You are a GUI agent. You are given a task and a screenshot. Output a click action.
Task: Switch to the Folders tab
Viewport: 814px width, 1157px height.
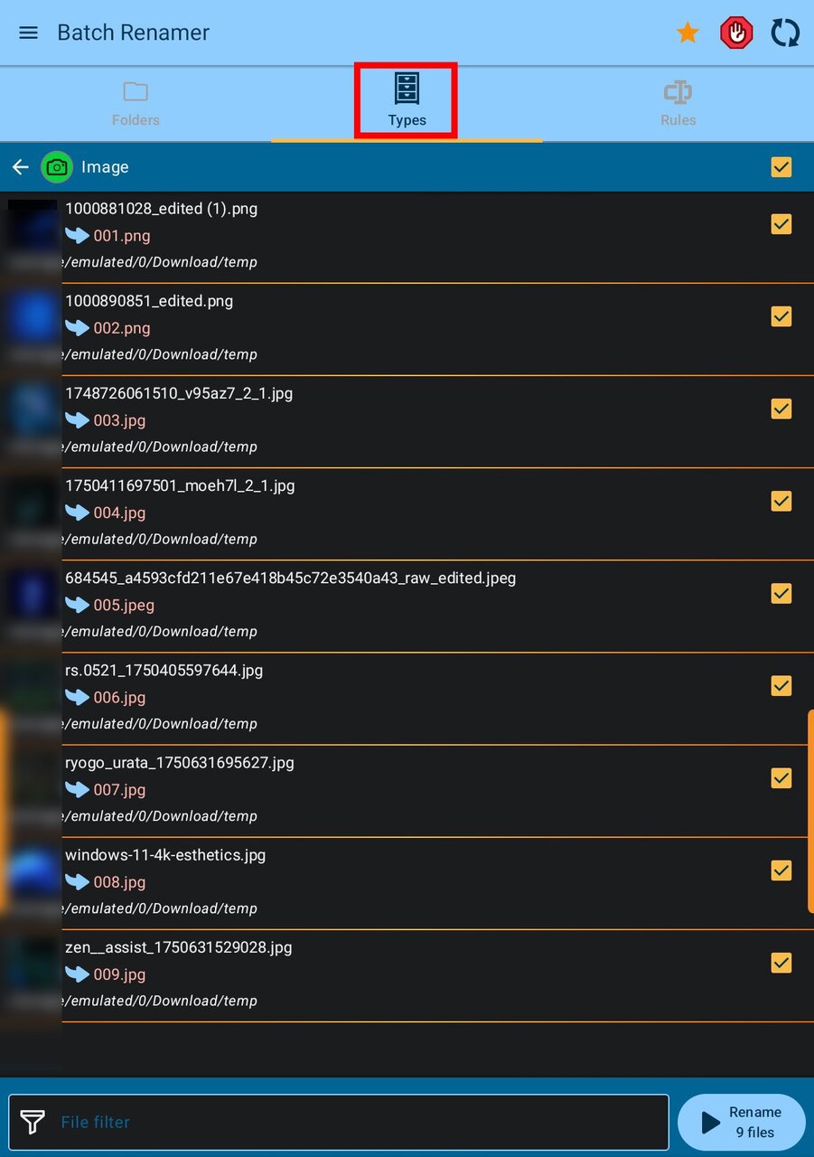[136, 104]
